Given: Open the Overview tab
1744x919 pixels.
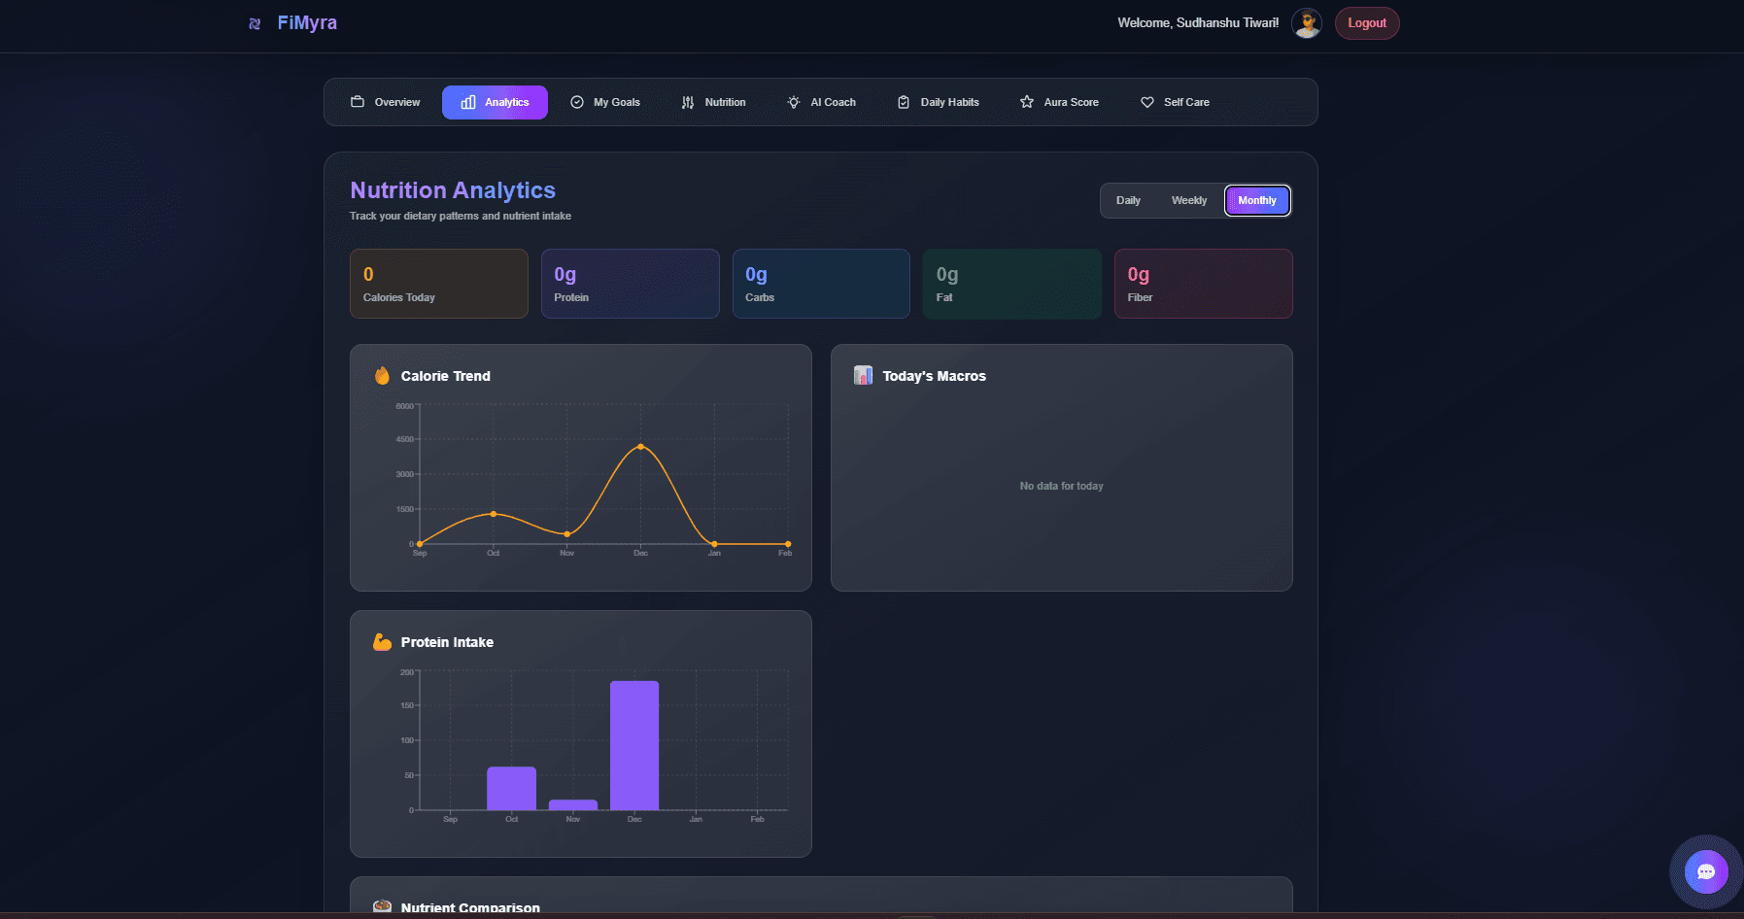Looking at the screenshot, I should pos(386,102).
